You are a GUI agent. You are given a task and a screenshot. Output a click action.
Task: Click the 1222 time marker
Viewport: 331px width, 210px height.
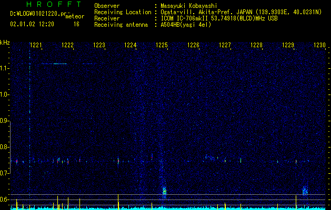coord(67,45)
